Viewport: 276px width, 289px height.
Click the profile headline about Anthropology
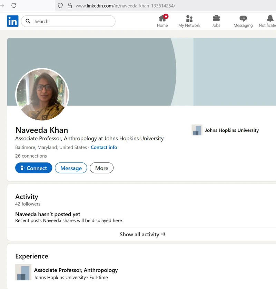[x=89, y=138]
